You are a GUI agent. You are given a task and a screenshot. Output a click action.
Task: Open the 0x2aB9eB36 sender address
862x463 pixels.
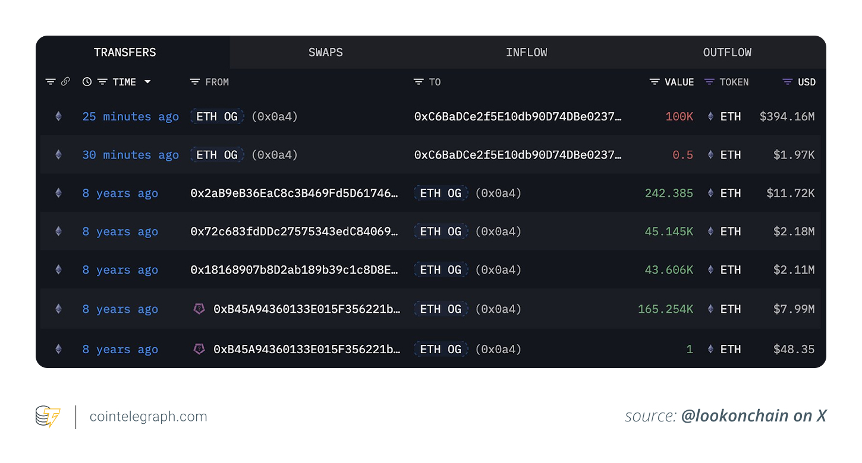tap(294, 193)
